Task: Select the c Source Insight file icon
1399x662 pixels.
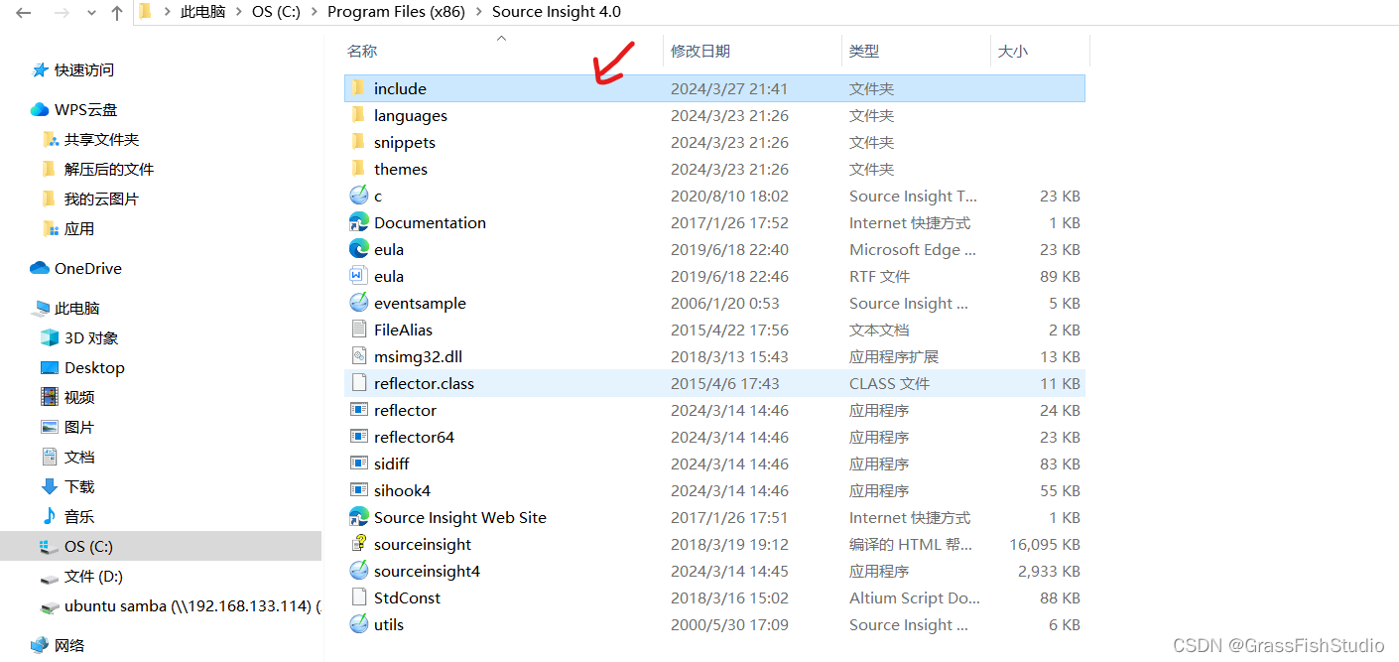Action: tap(358, 196)
